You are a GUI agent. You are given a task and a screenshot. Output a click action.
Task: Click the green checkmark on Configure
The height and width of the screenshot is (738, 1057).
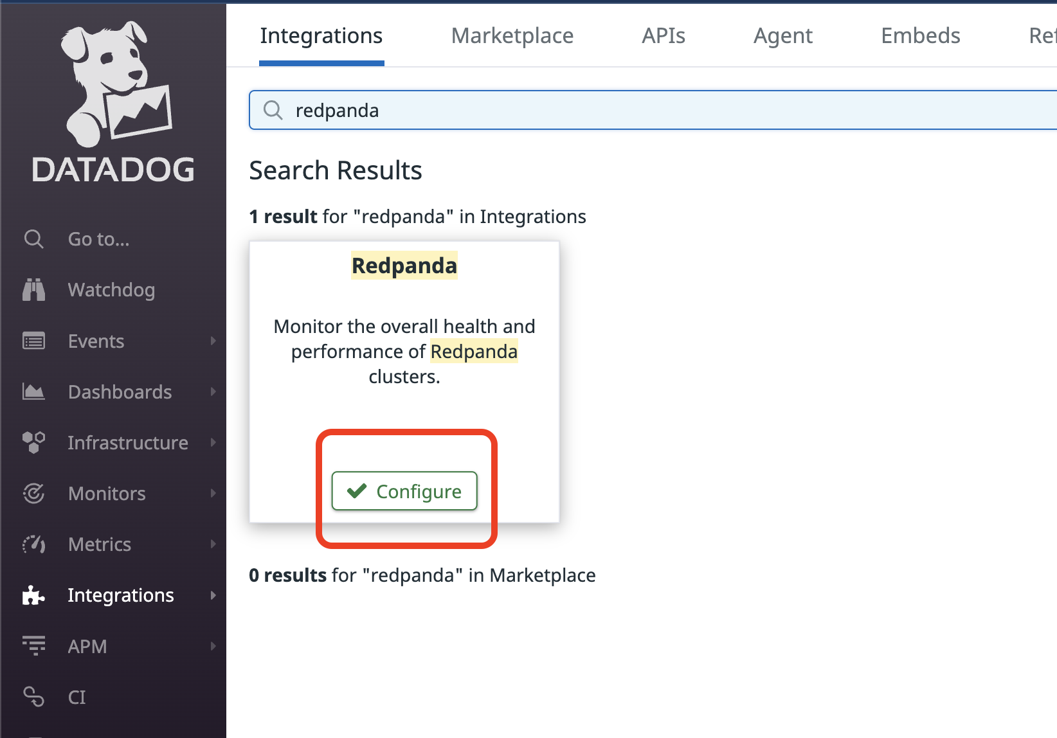[357, 491]
